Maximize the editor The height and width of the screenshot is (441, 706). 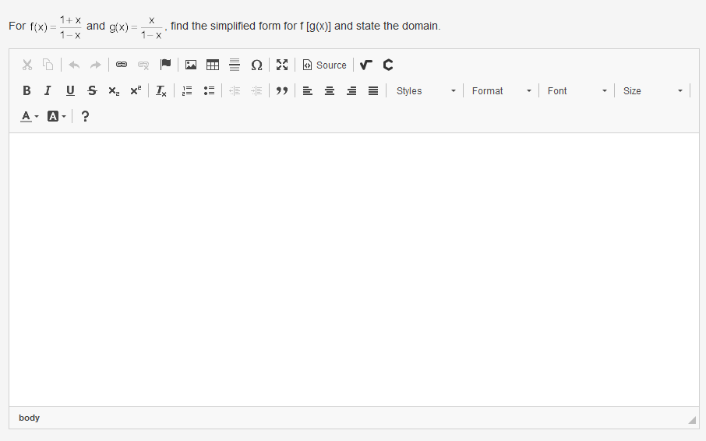[x=282, y=65]
